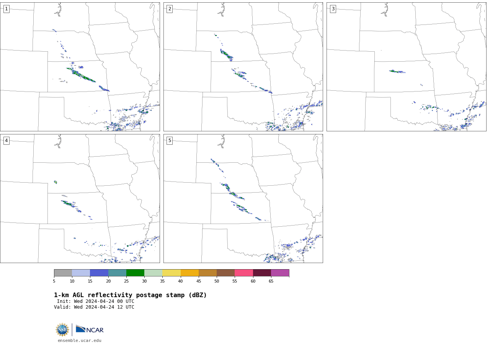The image size is (490, 345).
Task: Open ensemble member 2 reflectivity map
Action: click(x=243, y=67)
